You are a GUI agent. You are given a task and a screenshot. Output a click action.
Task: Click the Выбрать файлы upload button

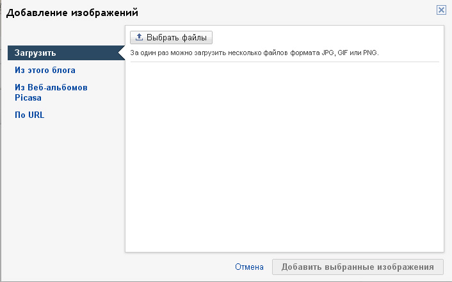click(171, 38)
